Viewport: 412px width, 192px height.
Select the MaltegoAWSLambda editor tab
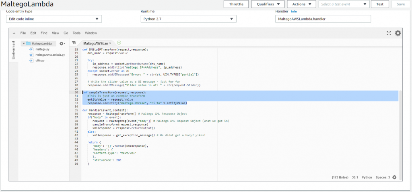pos(96,43)
